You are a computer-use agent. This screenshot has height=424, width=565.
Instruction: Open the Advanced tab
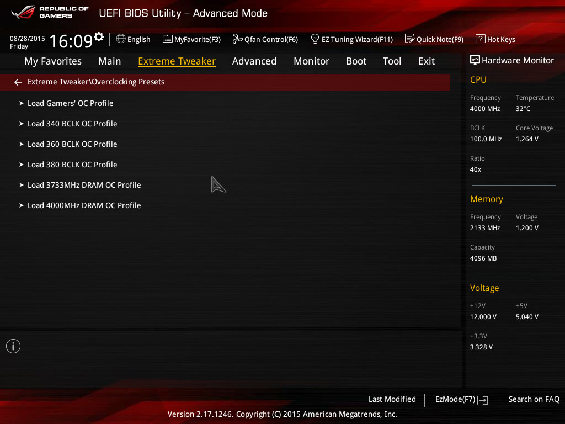click(254, 61)
